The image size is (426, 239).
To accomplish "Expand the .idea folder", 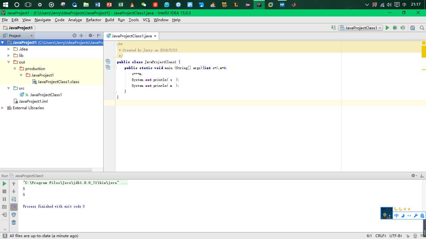I will [9, 49].
